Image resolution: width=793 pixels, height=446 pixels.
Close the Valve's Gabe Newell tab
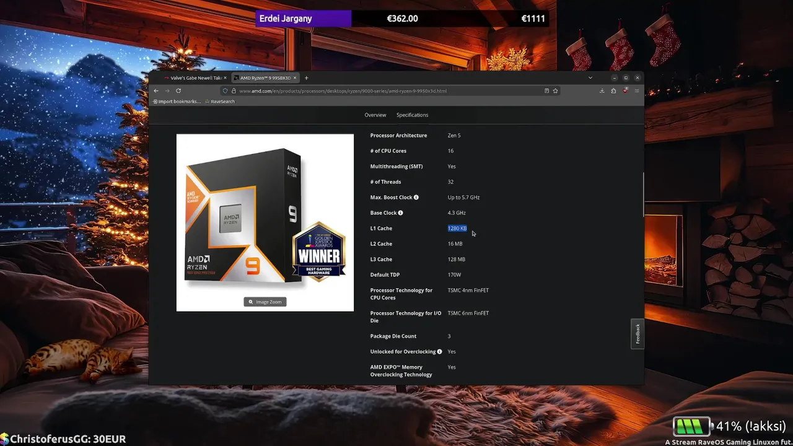(x=226, y=78)
